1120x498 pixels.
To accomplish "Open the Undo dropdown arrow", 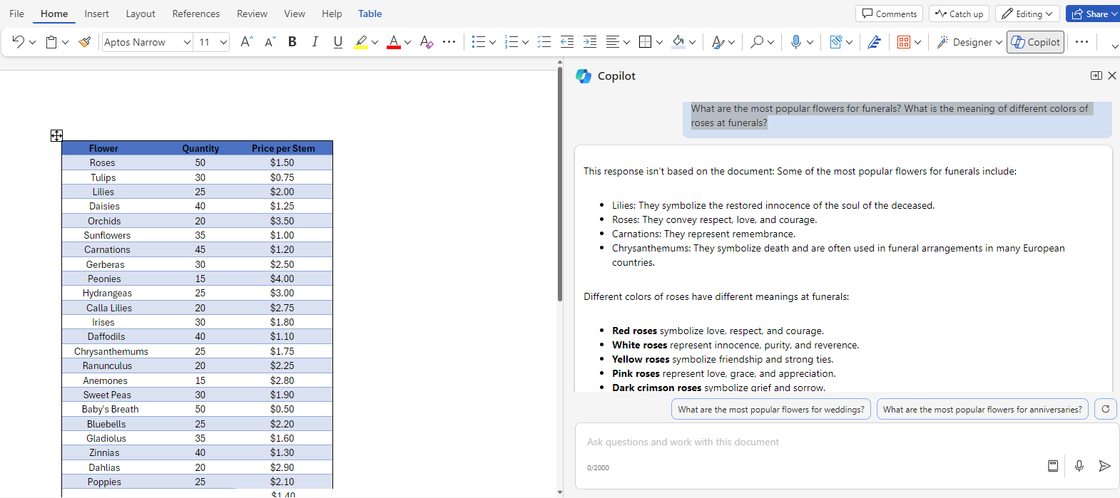I will [x=33, y=43].
